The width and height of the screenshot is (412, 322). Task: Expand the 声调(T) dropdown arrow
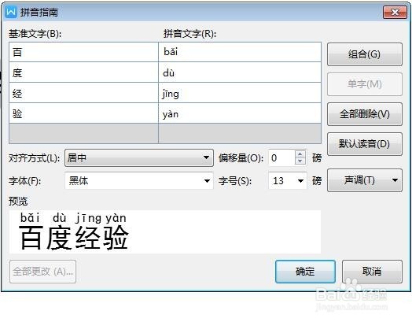[x=395, y=180]
